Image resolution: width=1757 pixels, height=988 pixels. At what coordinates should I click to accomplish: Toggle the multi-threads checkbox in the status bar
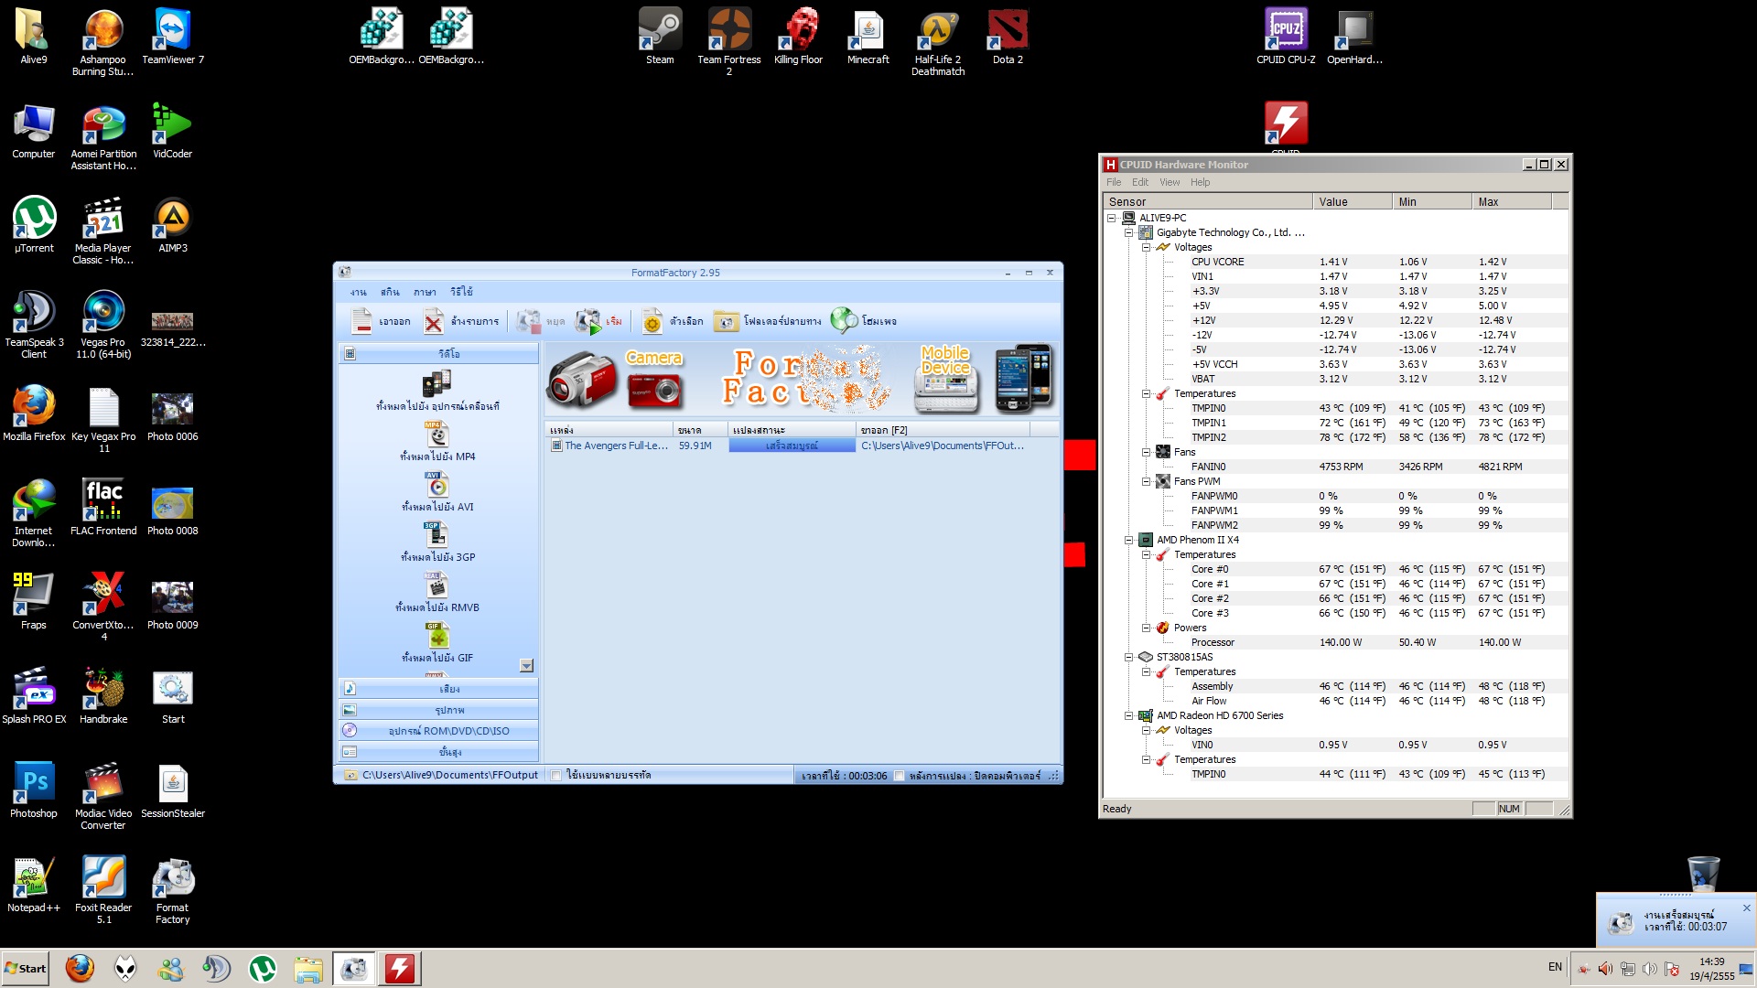coord(555,776)
